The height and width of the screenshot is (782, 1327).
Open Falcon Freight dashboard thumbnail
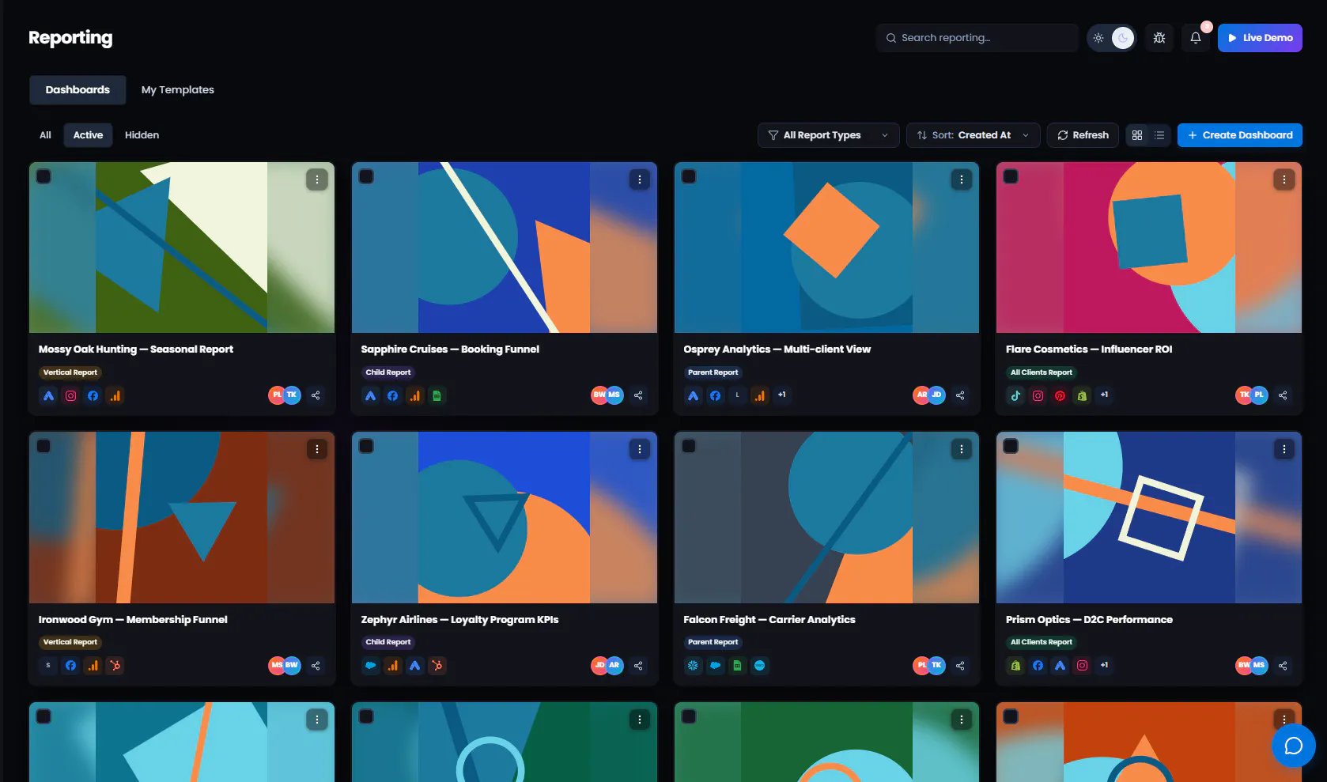(x=826, y=518)
